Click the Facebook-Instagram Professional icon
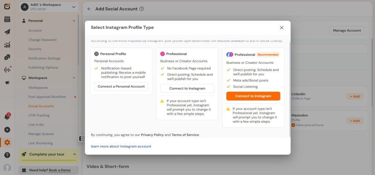The width and height of the screenshot is (375, 175). tap(230, 55)
